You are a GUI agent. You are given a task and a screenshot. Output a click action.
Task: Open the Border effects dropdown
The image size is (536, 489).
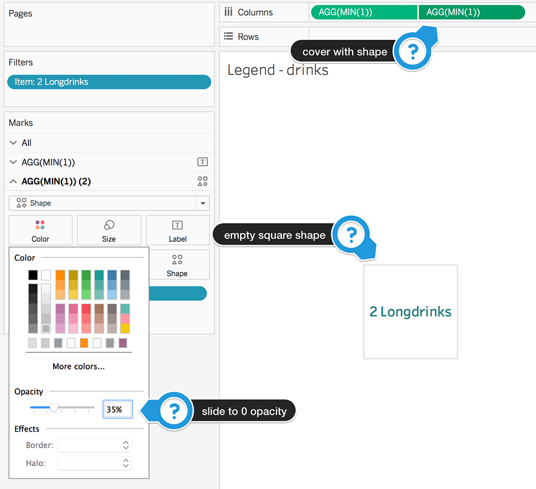(x=94, y=445)
